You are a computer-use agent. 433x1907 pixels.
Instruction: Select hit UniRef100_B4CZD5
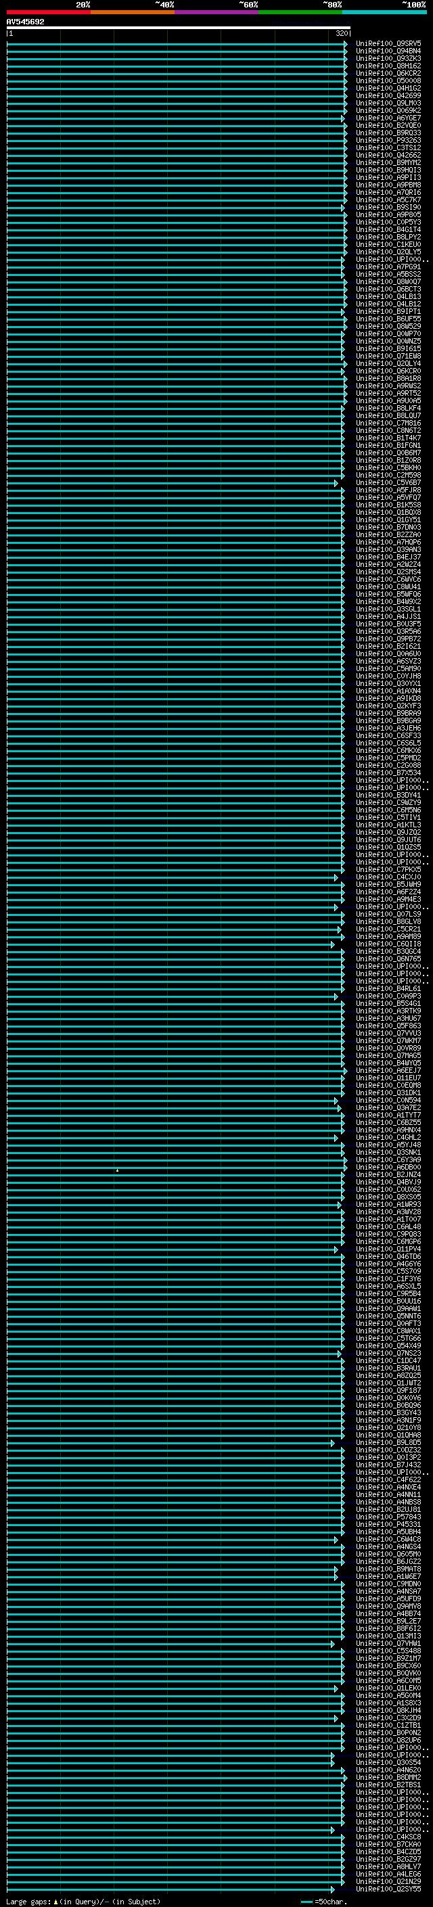click(x=388, y=1852)
